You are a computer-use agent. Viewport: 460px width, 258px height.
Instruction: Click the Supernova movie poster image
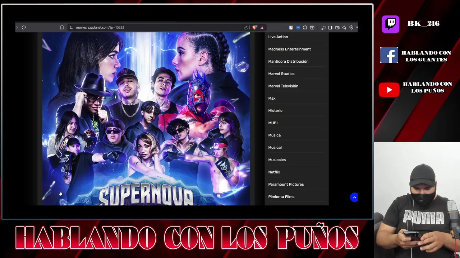coord(146,119)
